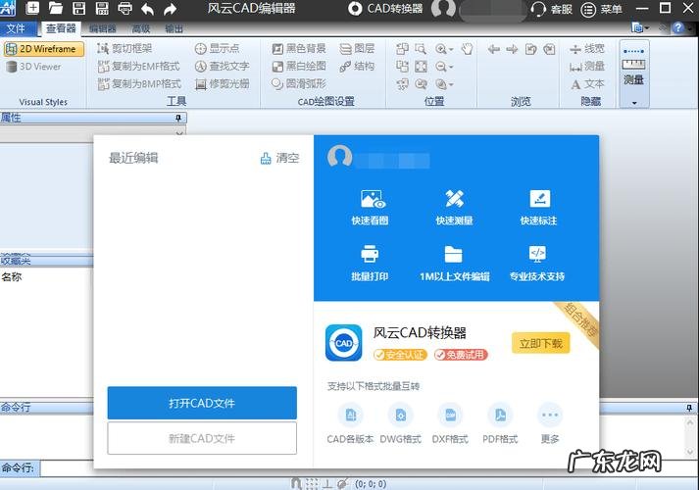Click the 打开CAD文件 button
This screenshot has height=490, width=699.
pos(201,403)
